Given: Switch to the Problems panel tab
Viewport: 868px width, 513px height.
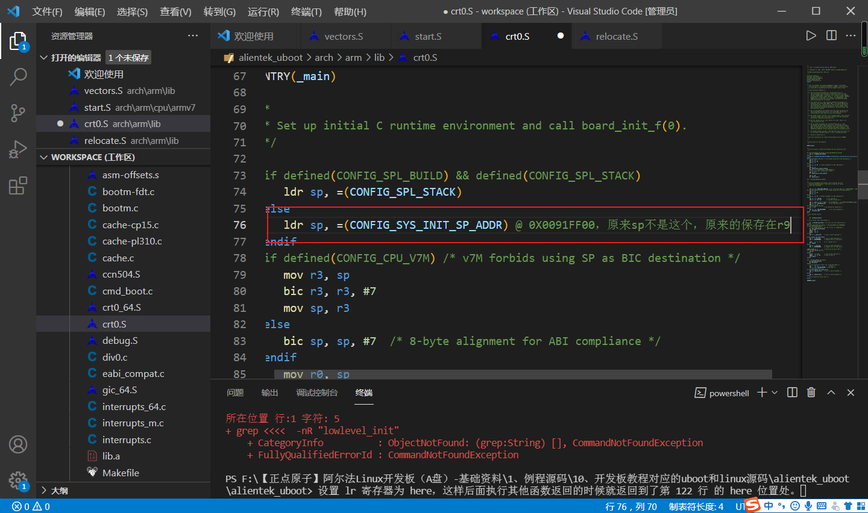Looking at the screenshot, I should pos(235,393).
